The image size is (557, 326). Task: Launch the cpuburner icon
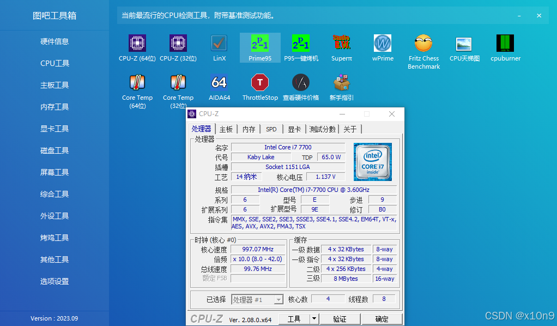click(505, 44)
